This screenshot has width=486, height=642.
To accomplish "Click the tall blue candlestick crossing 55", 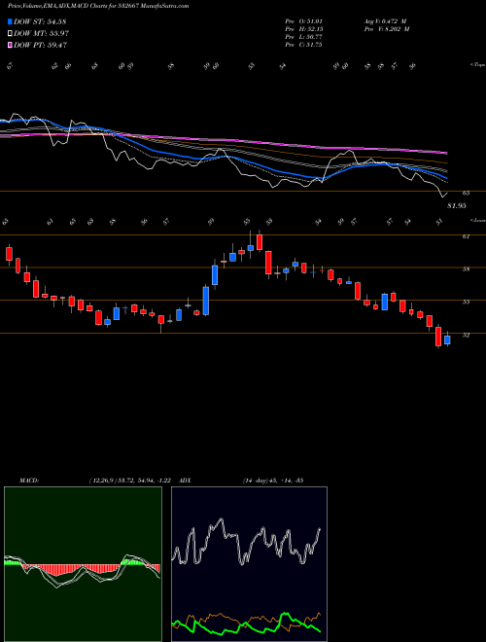I will coord(206,301).
